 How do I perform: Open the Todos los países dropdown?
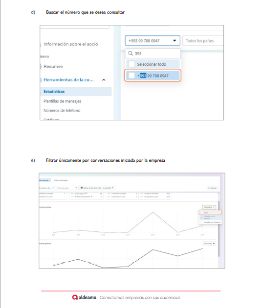(203, 40)
